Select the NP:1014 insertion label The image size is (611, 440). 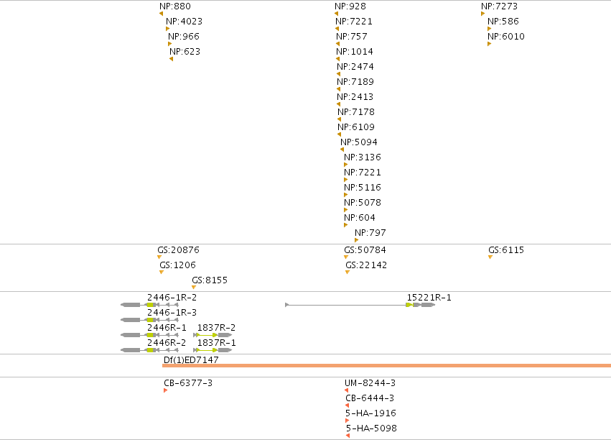point(355,52)
